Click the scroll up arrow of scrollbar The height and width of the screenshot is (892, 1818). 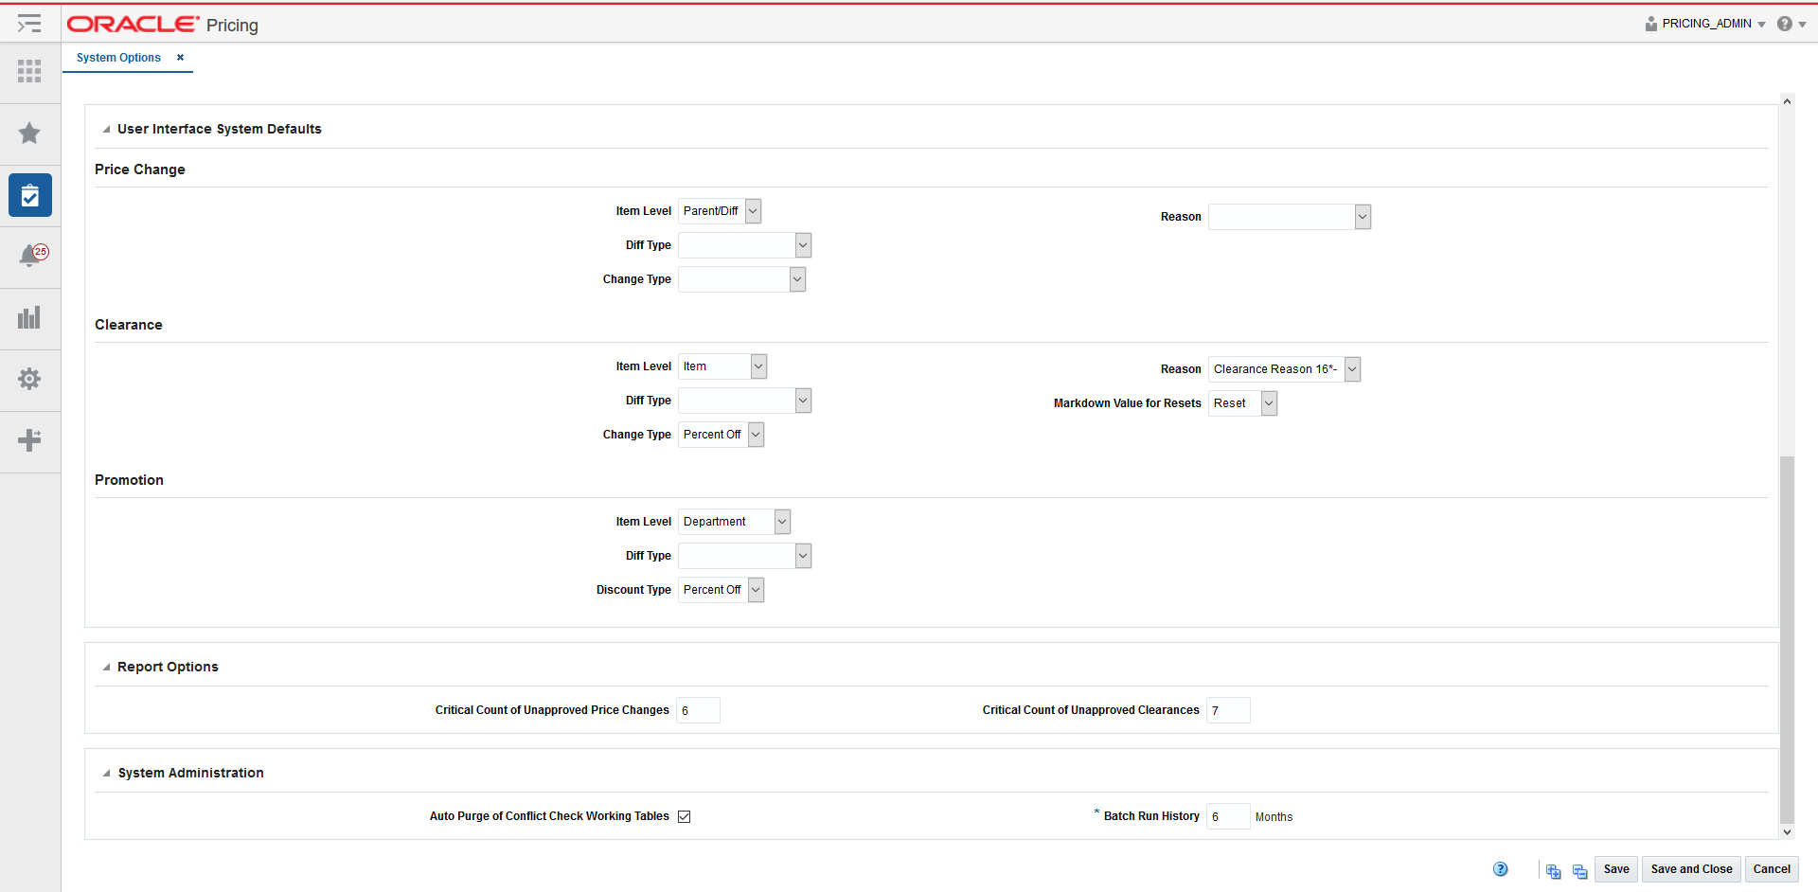coord(1787,101)
